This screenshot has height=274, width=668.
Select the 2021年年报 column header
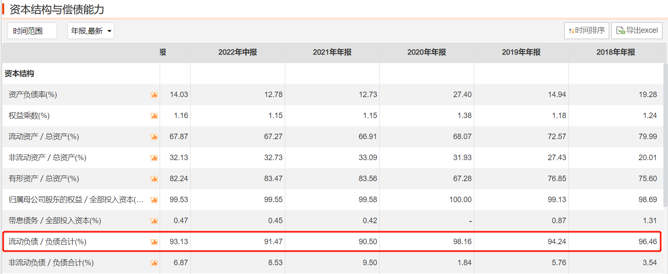click(x=332, y=52)
